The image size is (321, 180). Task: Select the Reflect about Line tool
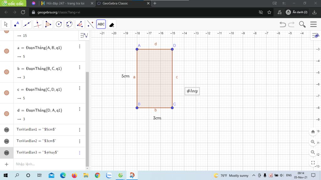click(x=90, y=24)
